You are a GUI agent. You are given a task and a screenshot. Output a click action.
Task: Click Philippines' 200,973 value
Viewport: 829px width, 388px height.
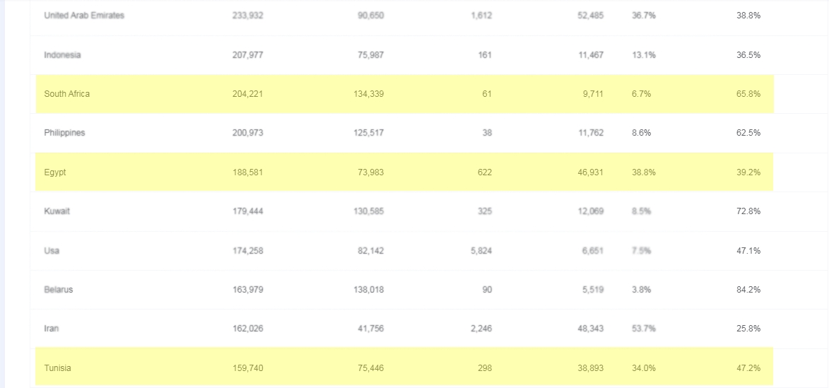coord(247,133)
